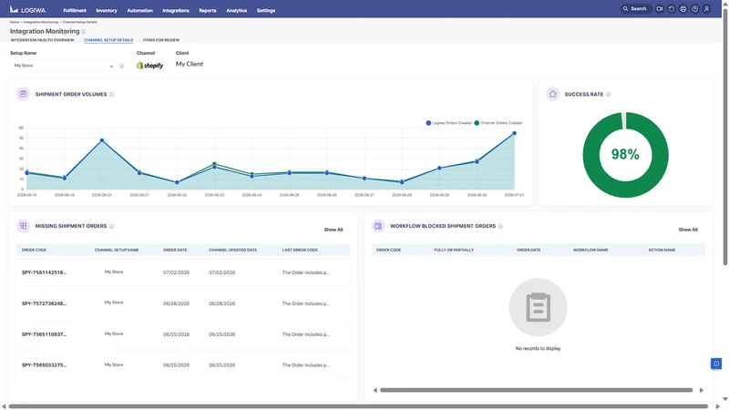Open order SPY-7572736246 row

183,303
